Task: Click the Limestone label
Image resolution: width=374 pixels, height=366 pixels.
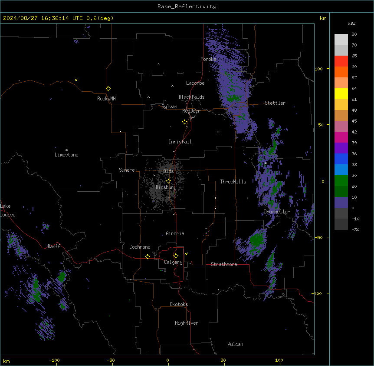Action: [66, 155]
